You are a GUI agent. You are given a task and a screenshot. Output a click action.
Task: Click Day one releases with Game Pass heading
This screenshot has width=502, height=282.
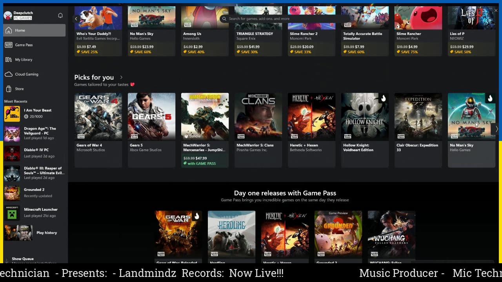pos(285,193)
